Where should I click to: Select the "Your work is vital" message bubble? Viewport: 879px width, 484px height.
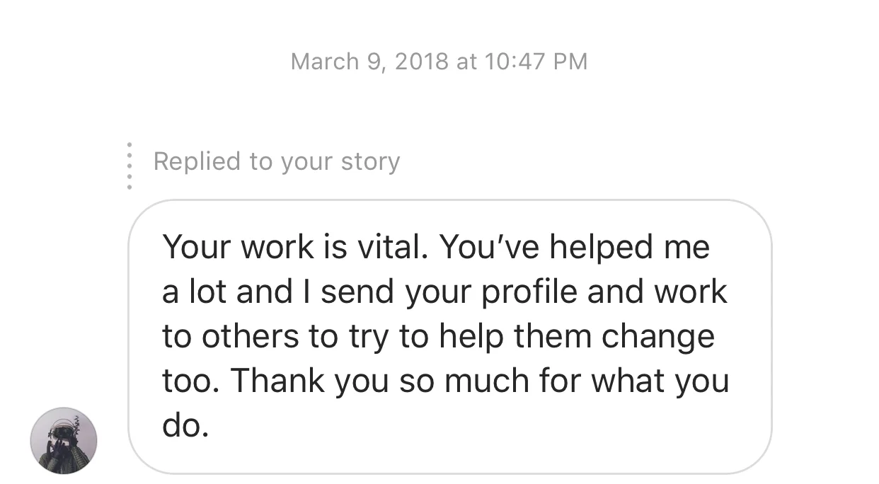click(449, 337)
